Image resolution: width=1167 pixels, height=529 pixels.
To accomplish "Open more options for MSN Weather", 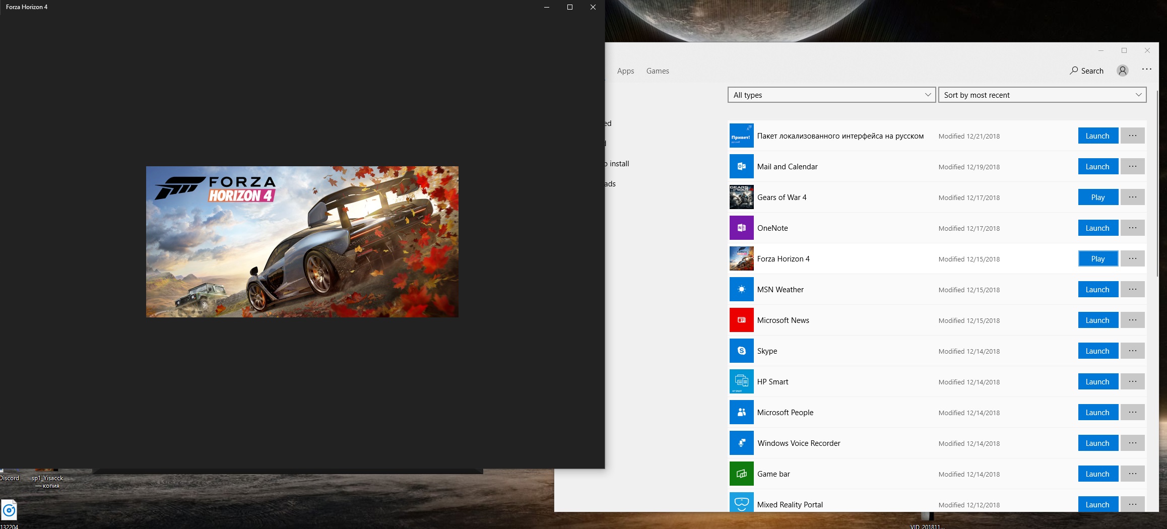I will 1132,290.
